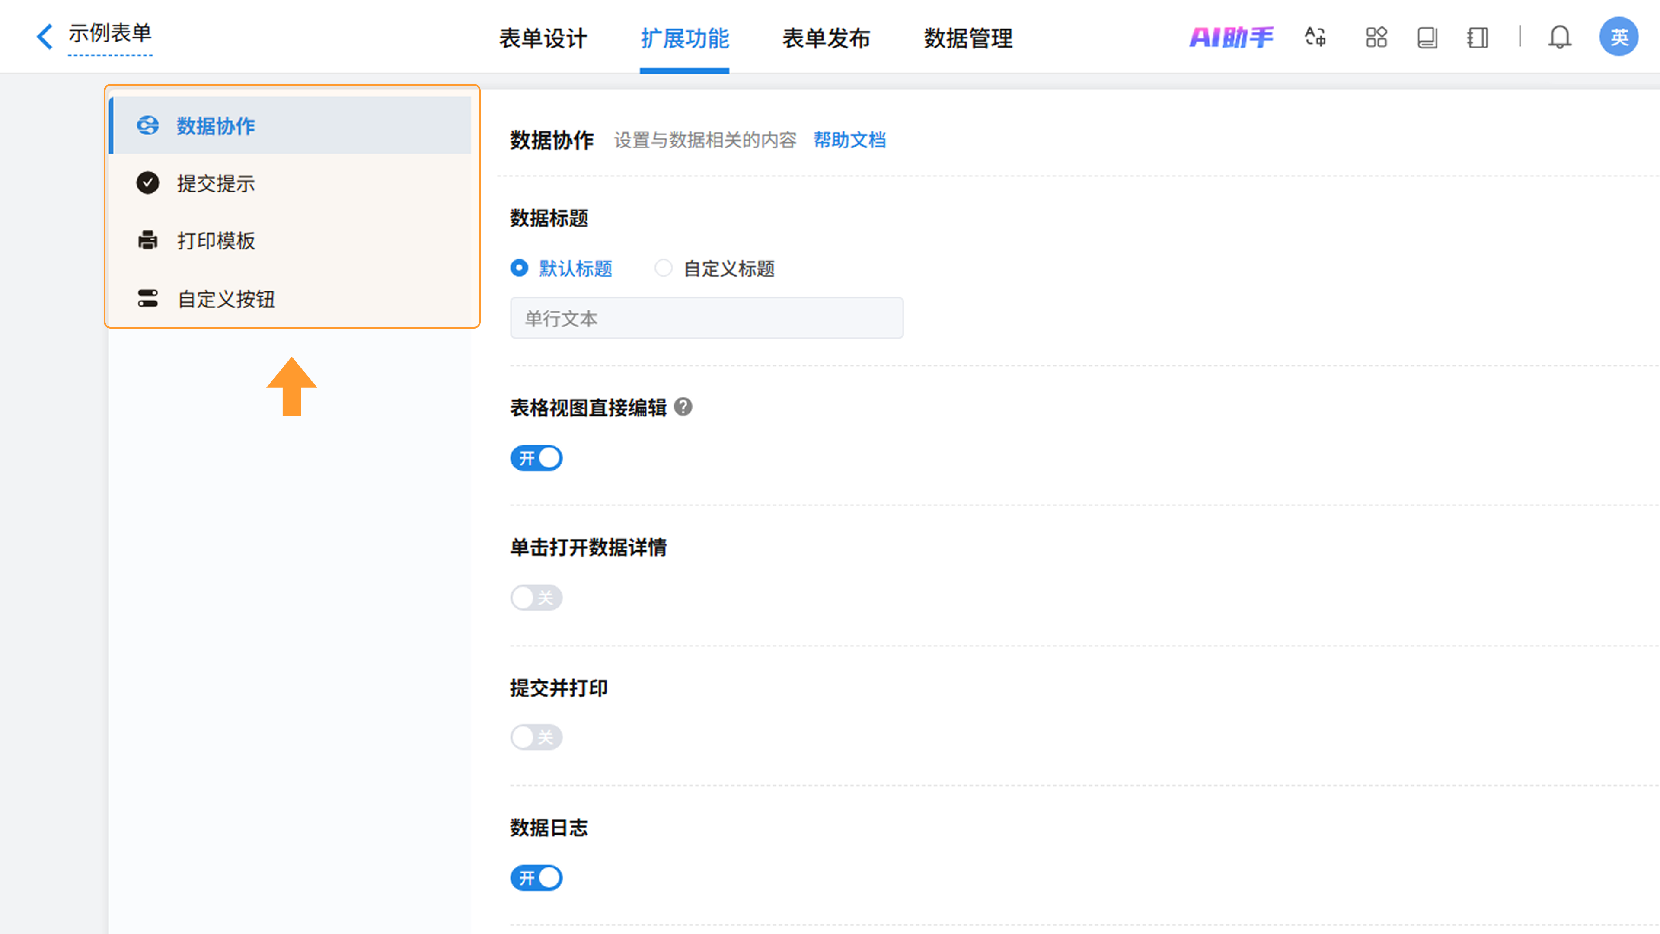Open 打印模板 in sidebar
1660x934 pixels.
tap(216, 240)
